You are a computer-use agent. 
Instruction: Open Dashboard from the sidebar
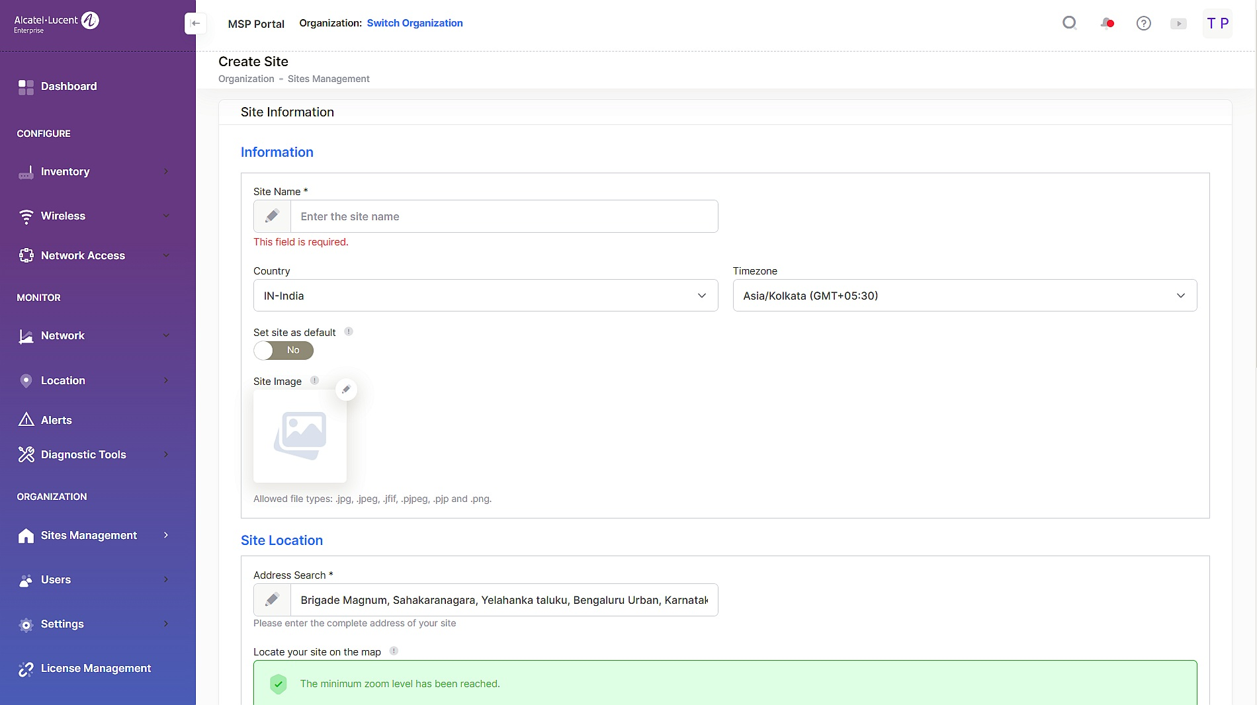click(68, 86)
